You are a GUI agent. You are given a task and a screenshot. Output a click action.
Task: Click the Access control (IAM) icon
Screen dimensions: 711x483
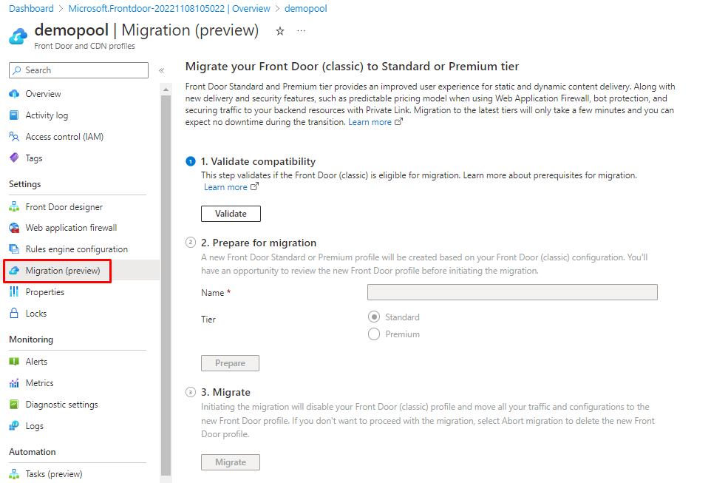point(13,137)
